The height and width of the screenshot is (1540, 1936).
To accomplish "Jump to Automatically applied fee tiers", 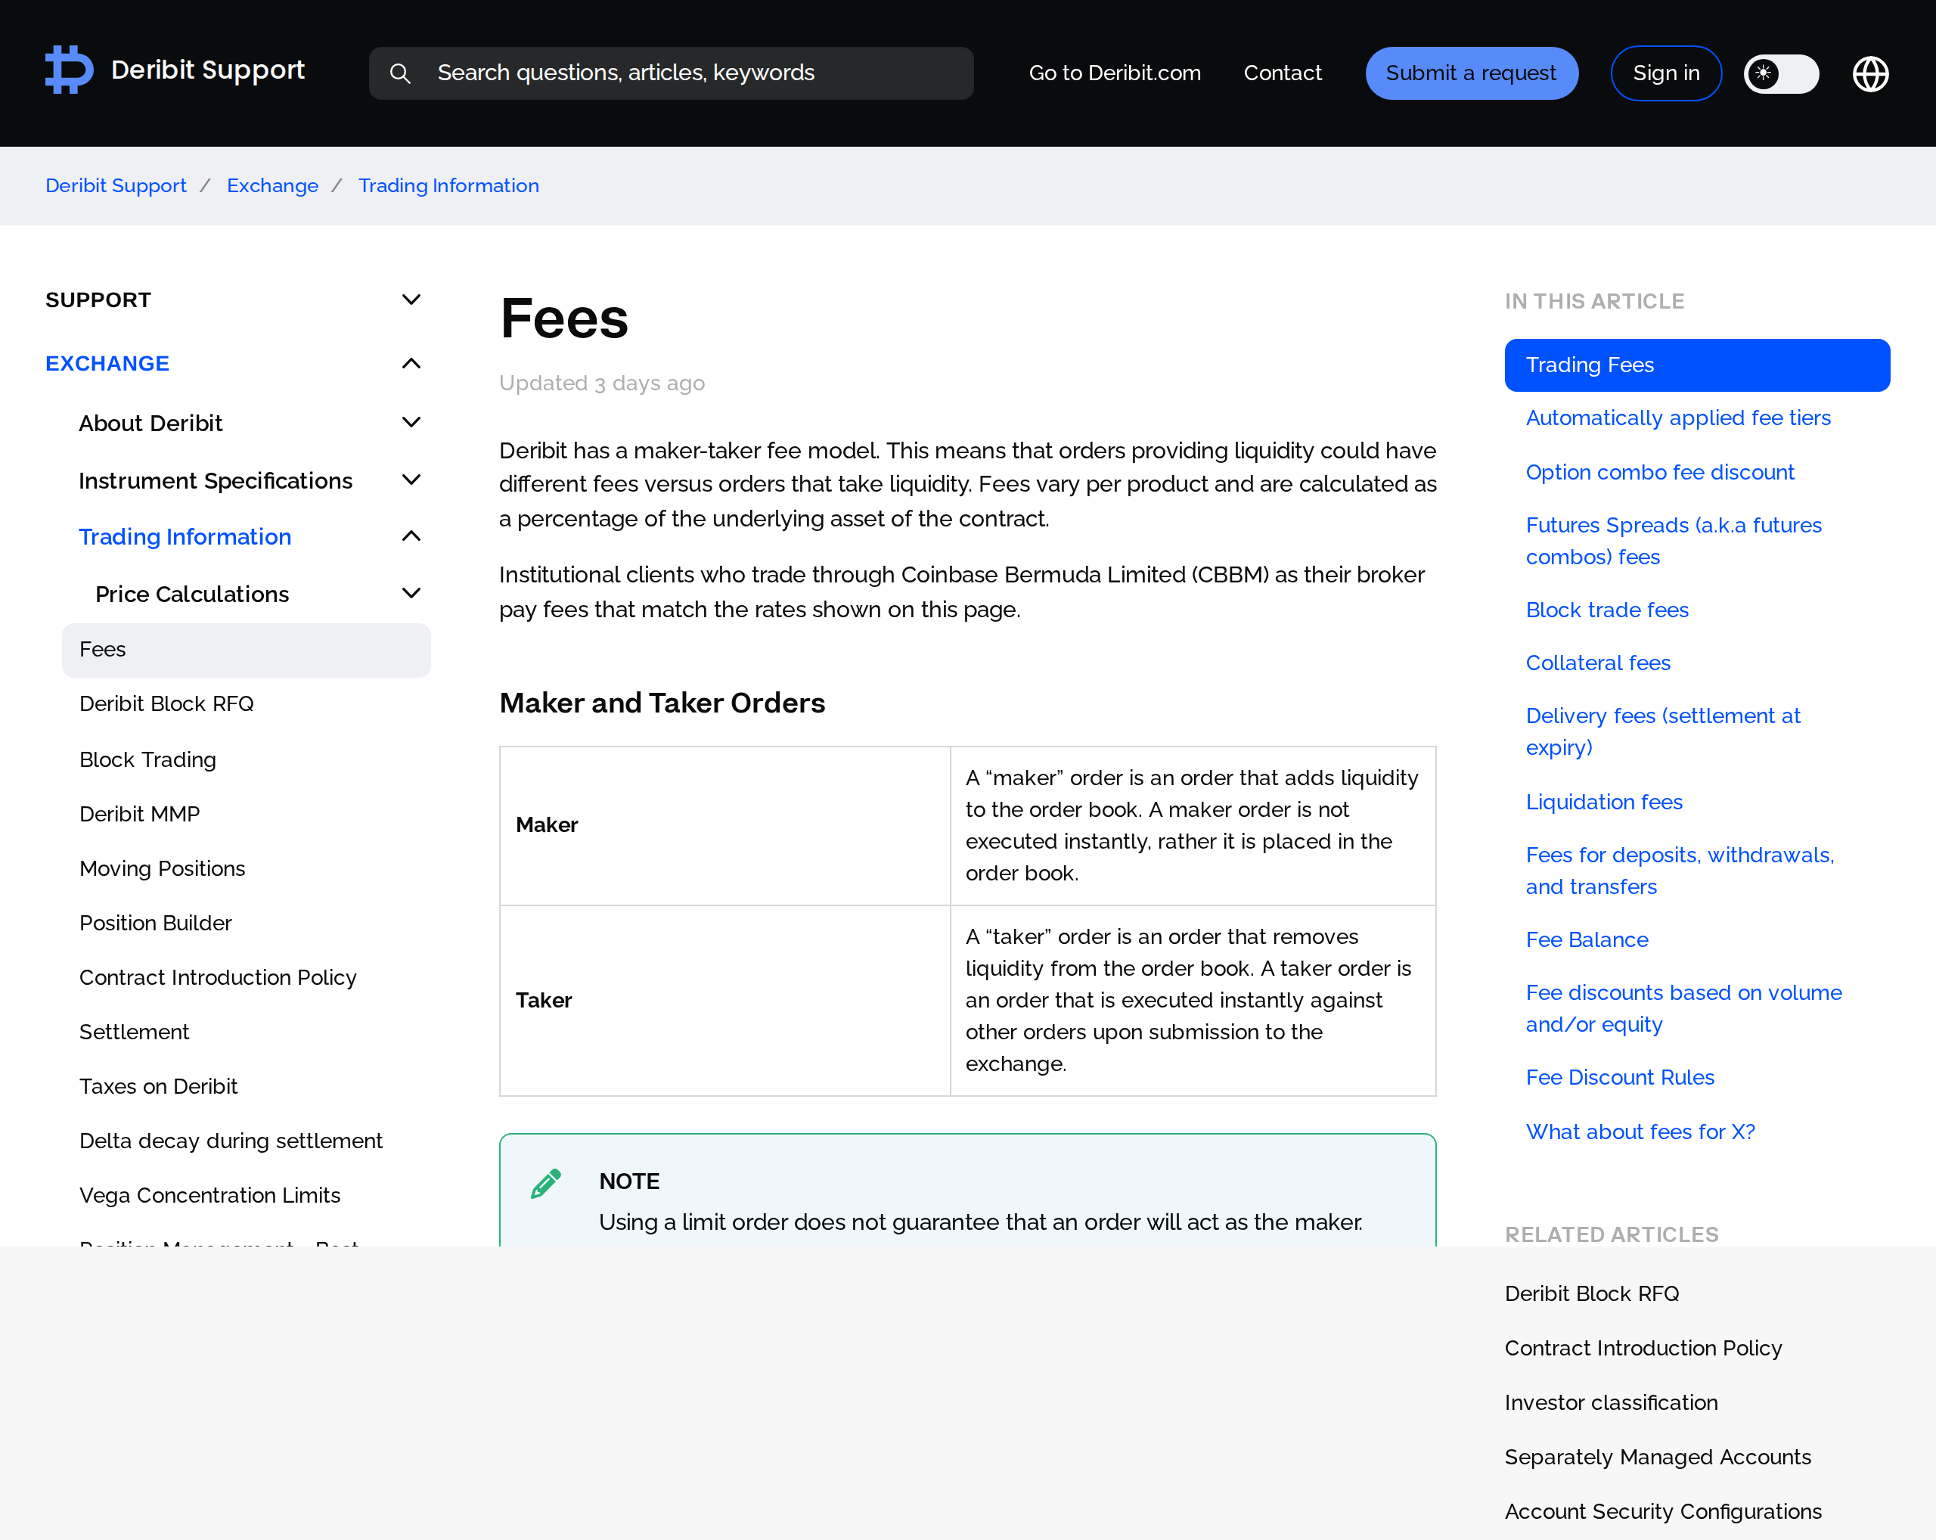I will (1677, 418).
